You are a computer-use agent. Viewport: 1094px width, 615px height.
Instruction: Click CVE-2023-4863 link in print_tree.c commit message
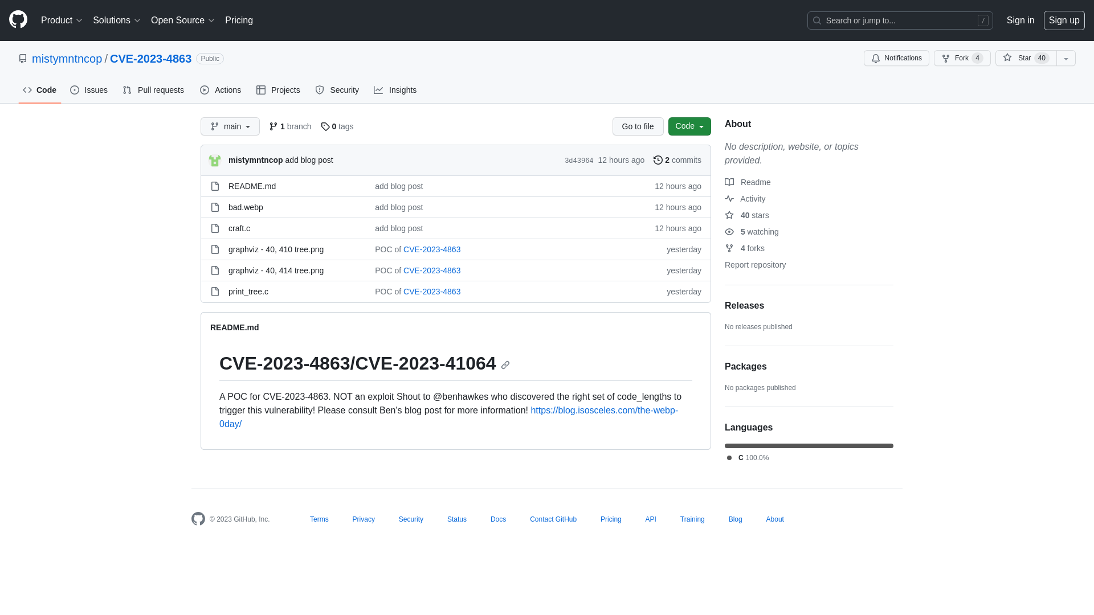(x=432, y=292)
